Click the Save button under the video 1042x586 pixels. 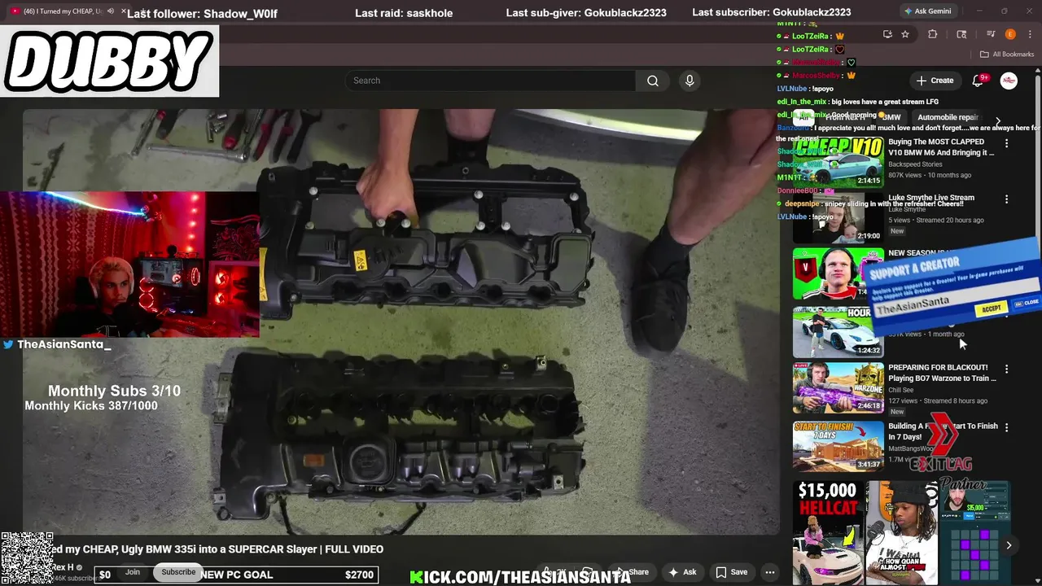731,572
